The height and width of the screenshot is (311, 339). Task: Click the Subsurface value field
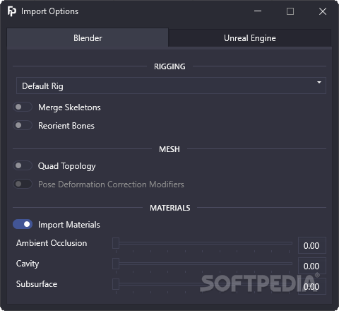312,286
